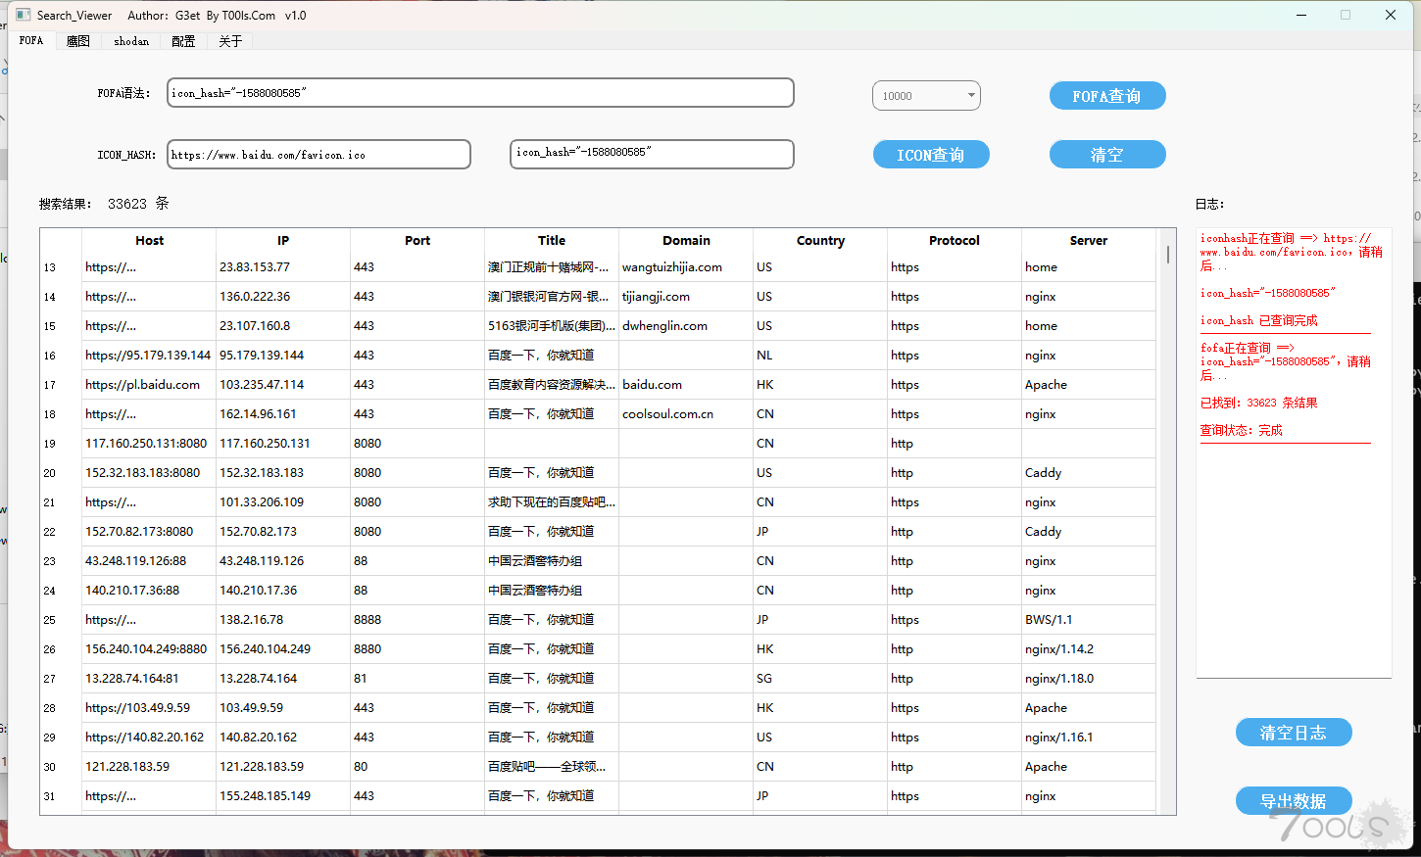Click the icon_hash result field beside ICON查询
1421x857 pixels.
tap(652, 154)
